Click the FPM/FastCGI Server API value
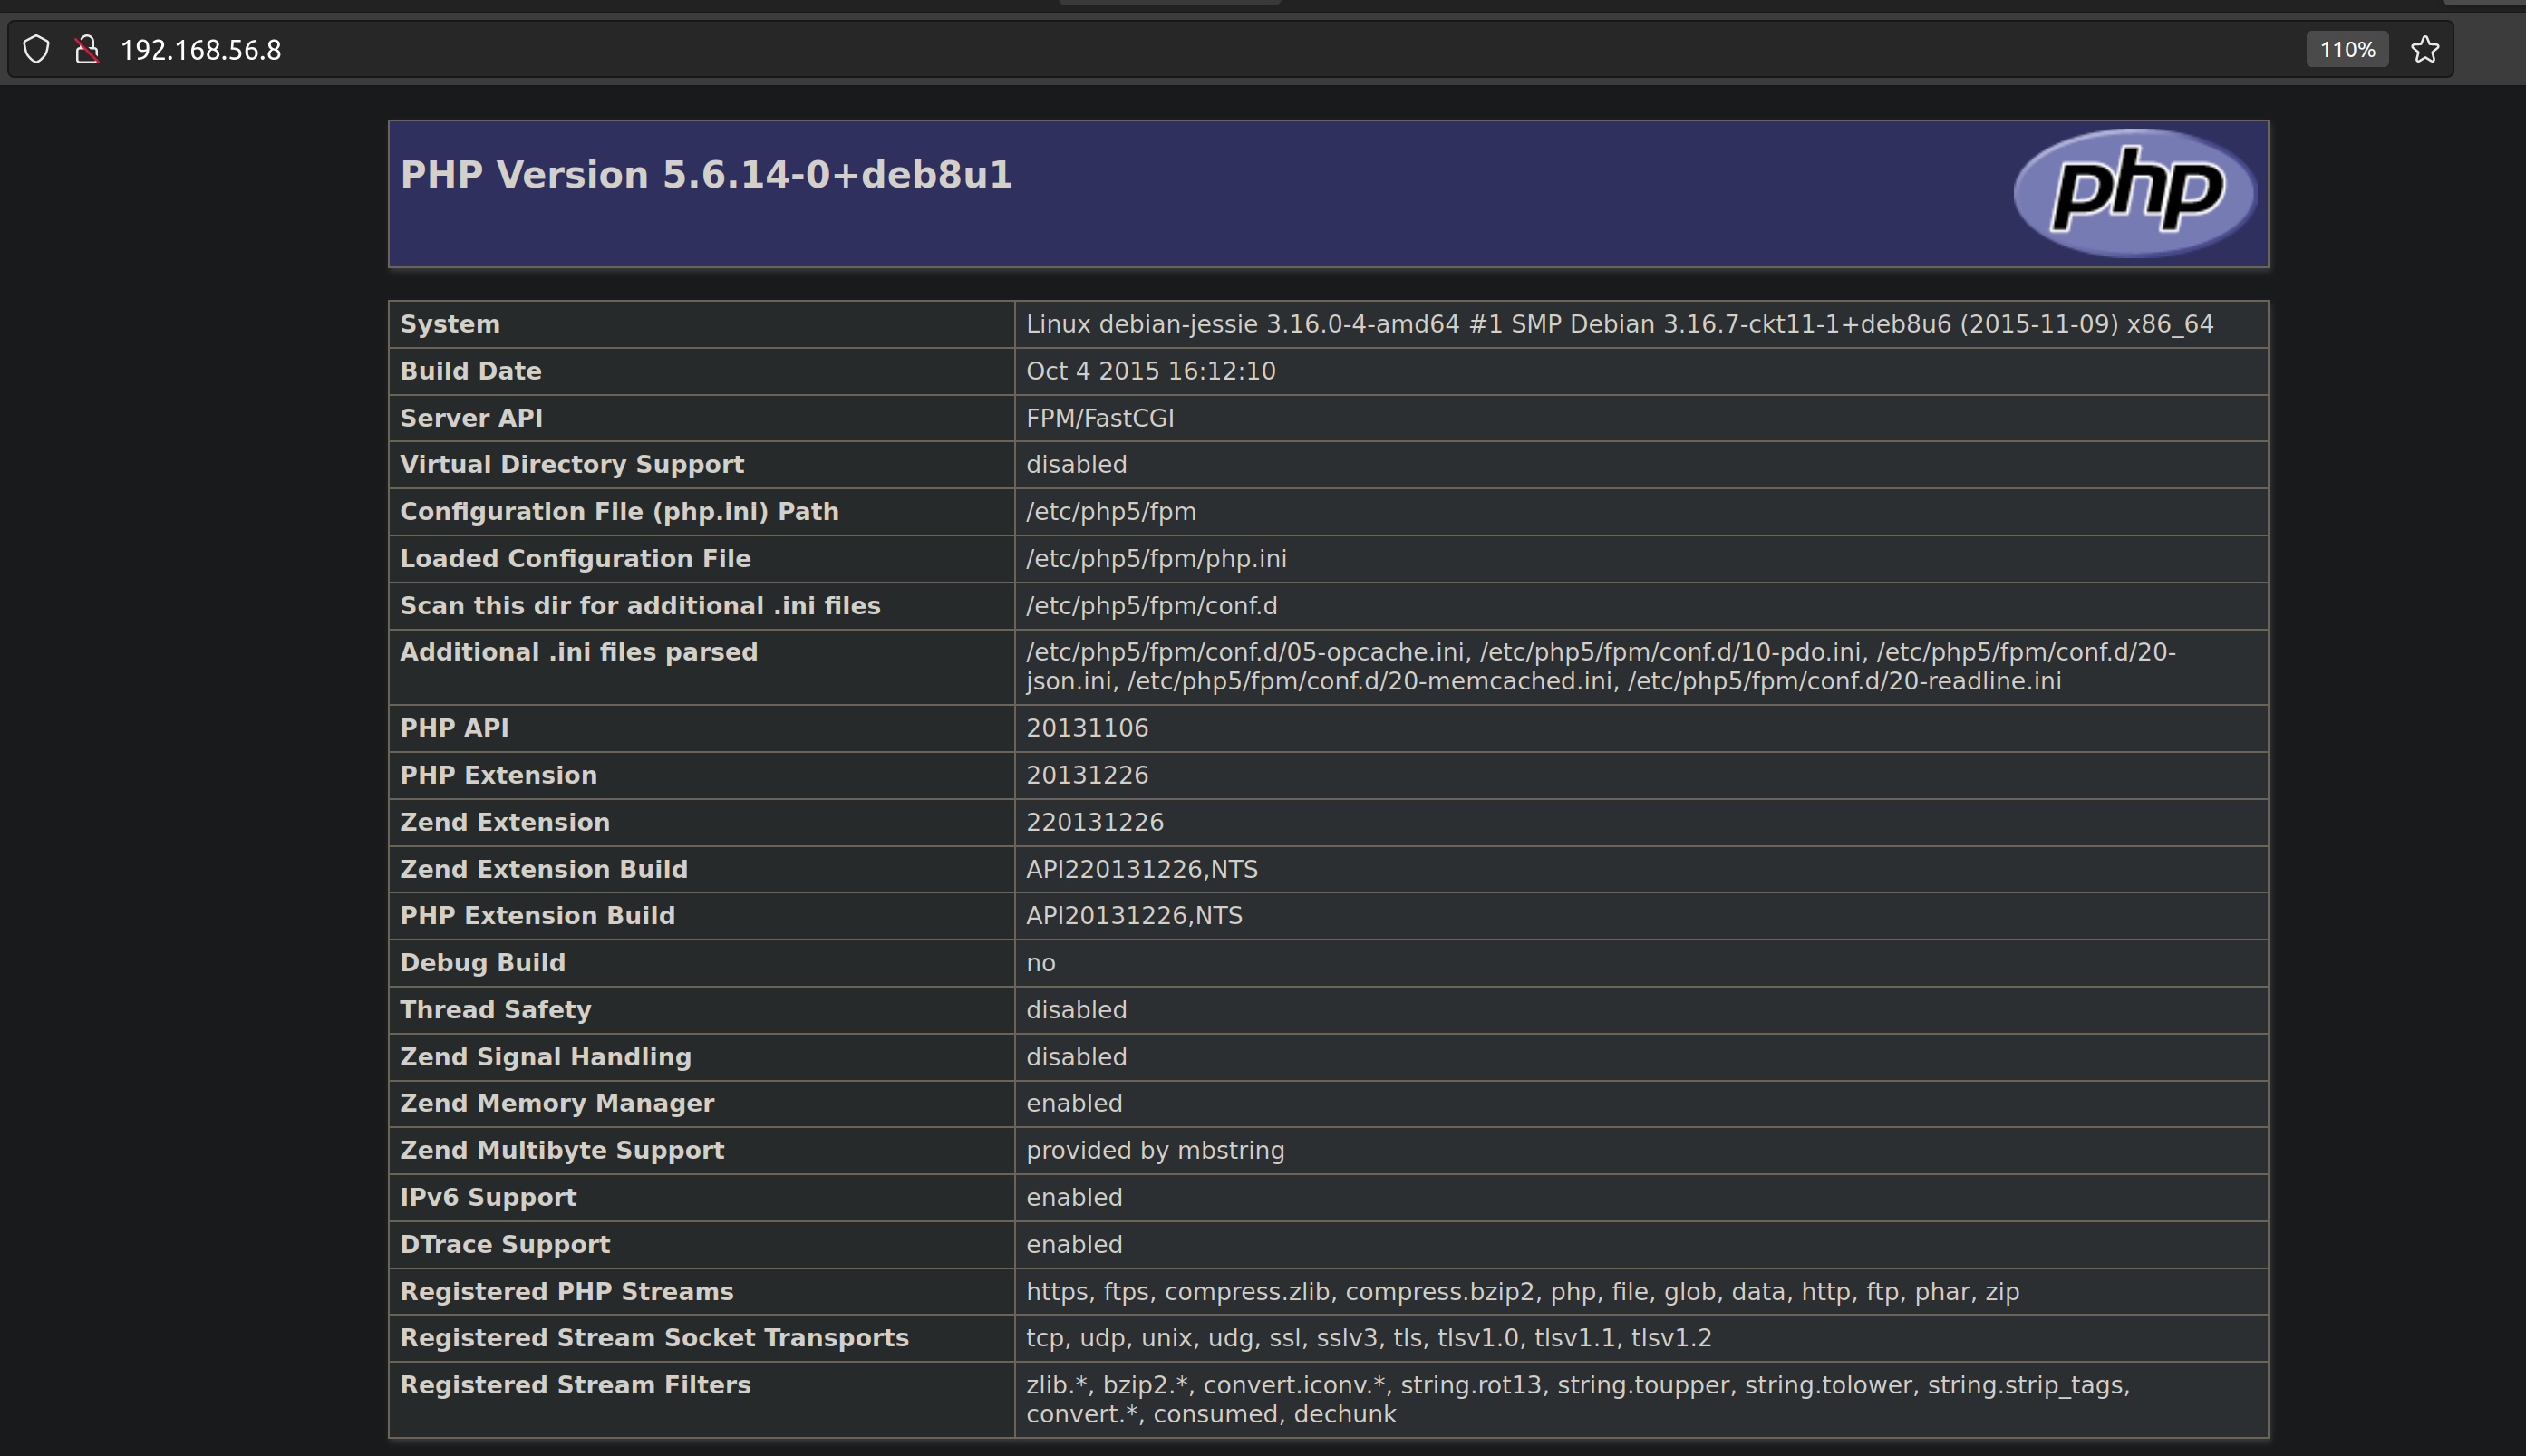The height and width of the screenshot is (1456, 2526). pyautogui.click(x=1099, y=418)
